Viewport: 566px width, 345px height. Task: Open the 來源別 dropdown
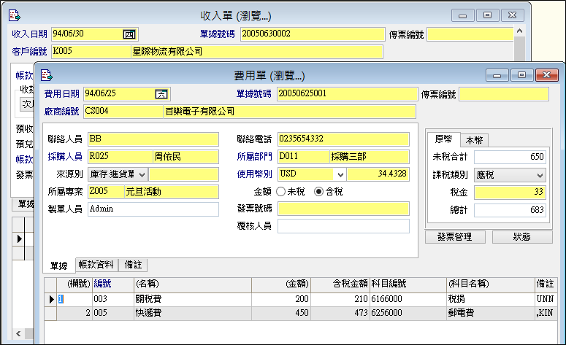point(142,174)
